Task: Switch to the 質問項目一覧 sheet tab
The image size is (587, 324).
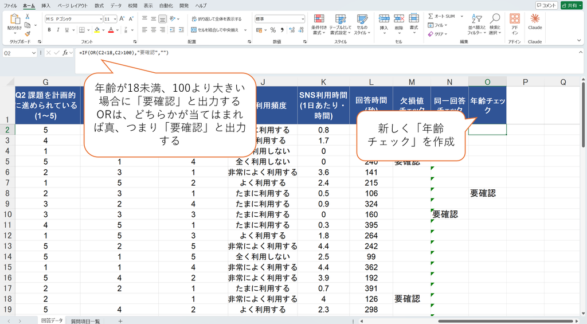Action: pyautogui.click(x=85, y=321)
